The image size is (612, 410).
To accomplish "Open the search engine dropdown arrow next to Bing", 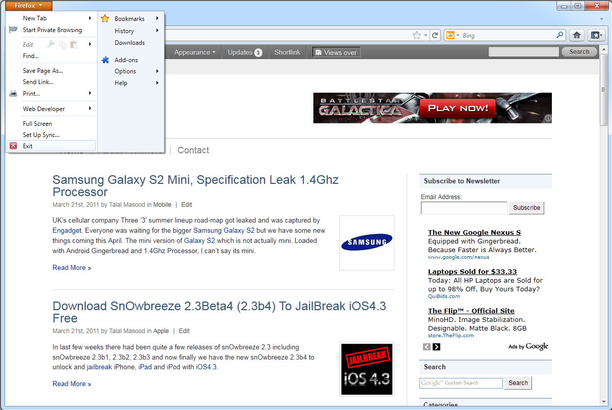I will (458, 35).
